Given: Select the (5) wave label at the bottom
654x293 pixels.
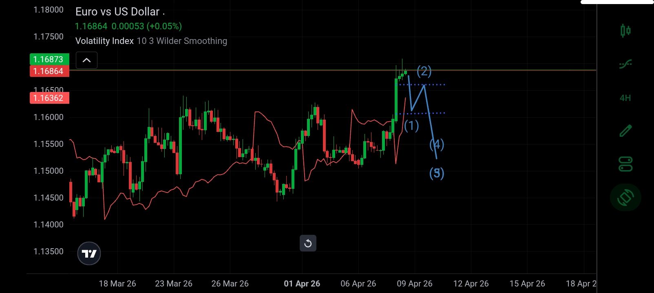Looking at the screenshot, I should point(437,173).
